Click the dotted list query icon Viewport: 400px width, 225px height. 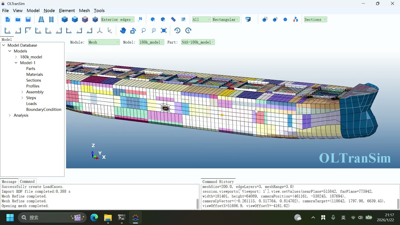(x=183, y=19)
